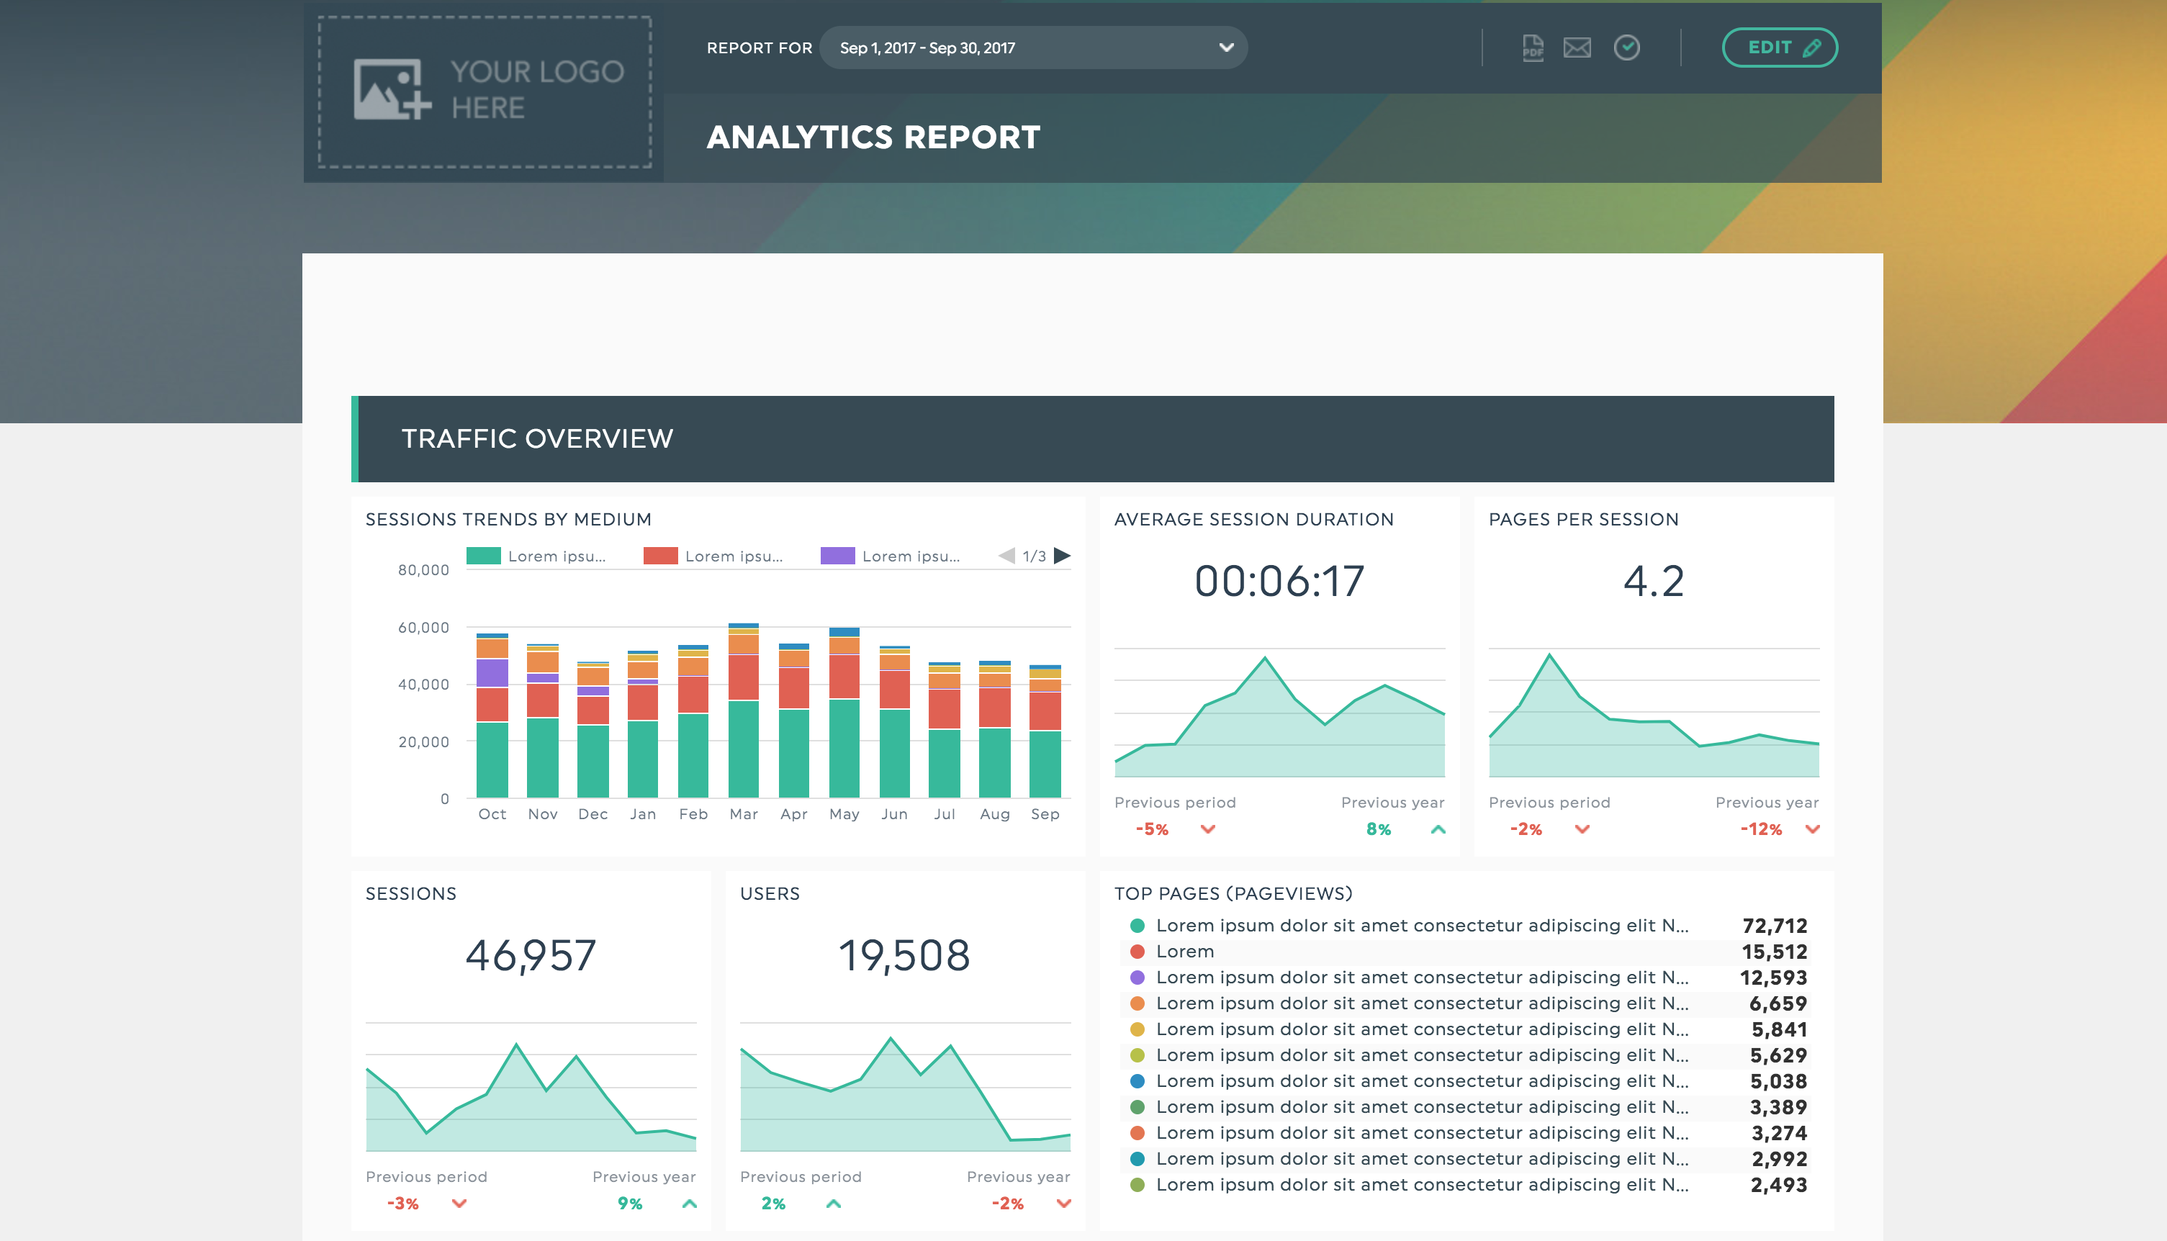Click the Analytics Report title

(x=873, y=137)
